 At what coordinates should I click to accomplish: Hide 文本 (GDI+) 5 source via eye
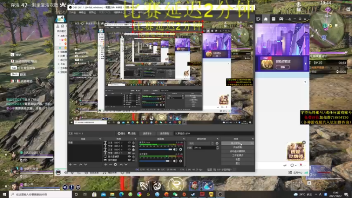pos(129,146)
